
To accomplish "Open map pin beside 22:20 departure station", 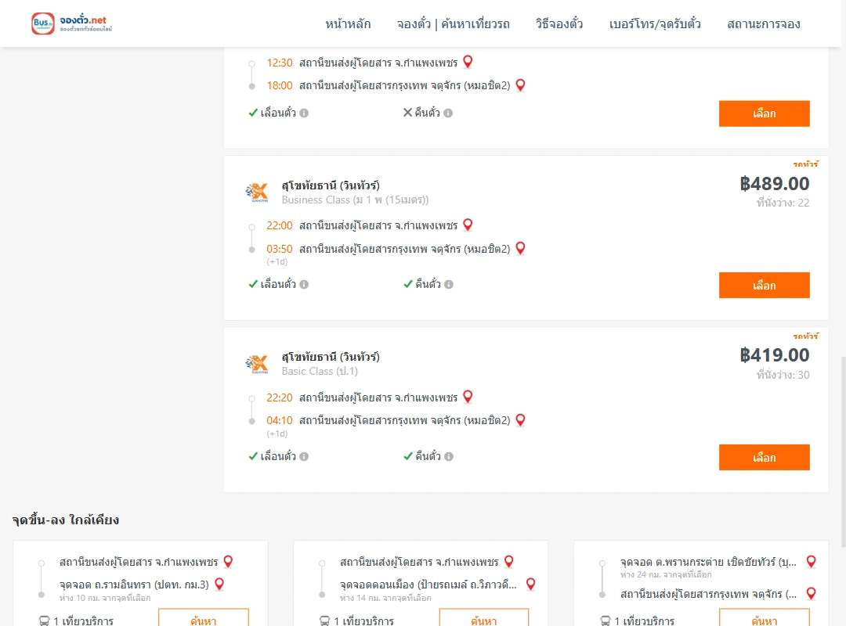I will point(468,397).
